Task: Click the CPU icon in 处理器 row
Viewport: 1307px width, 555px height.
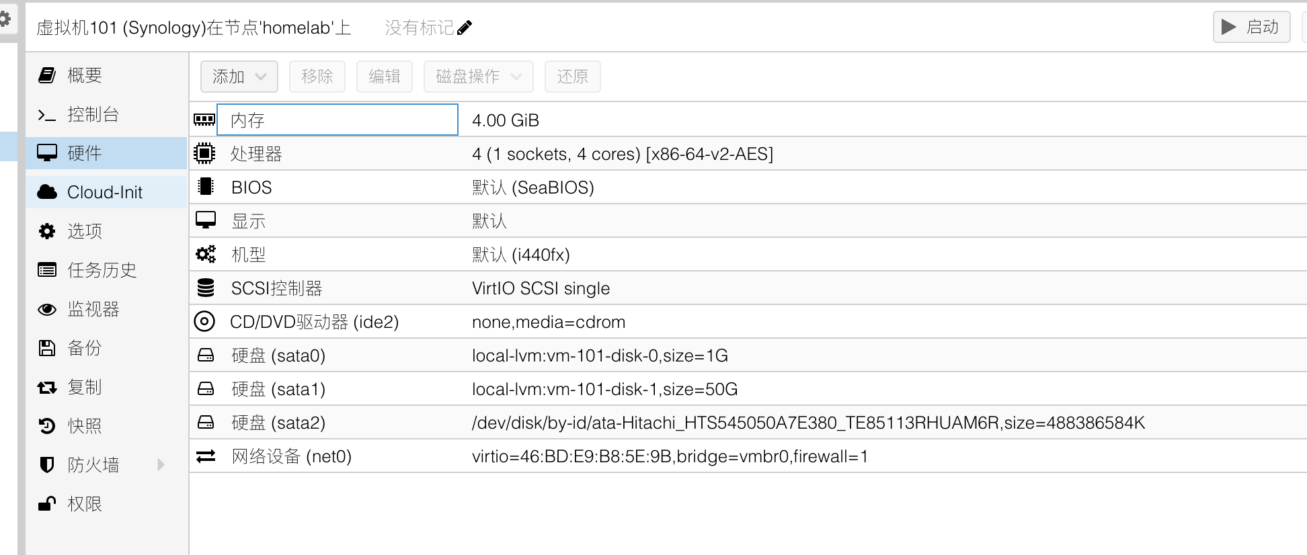Action: (x=204, y=153)
